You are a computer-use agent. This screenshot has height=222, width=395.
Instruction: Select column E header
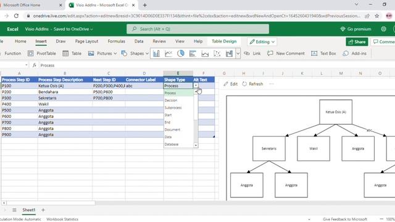click(178, 73)
